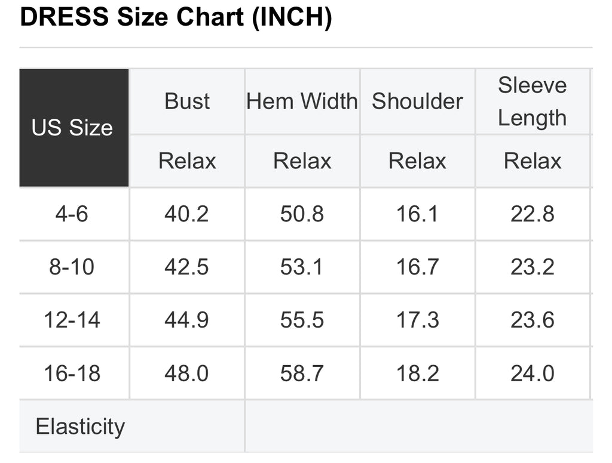This screenshot has width=612, height=463.
Task: Click shoulder value 16.1
Action: coord(417,214)
